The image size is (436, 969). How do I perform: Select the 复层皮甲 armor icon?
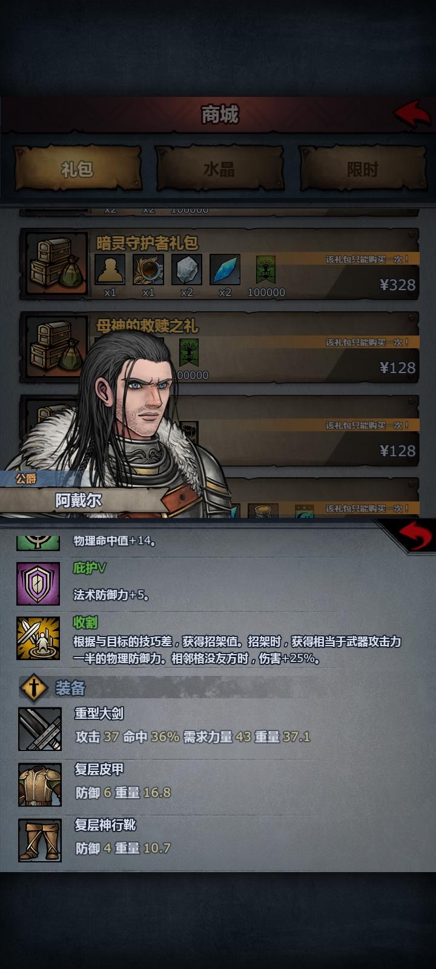[x=40, y=784]
